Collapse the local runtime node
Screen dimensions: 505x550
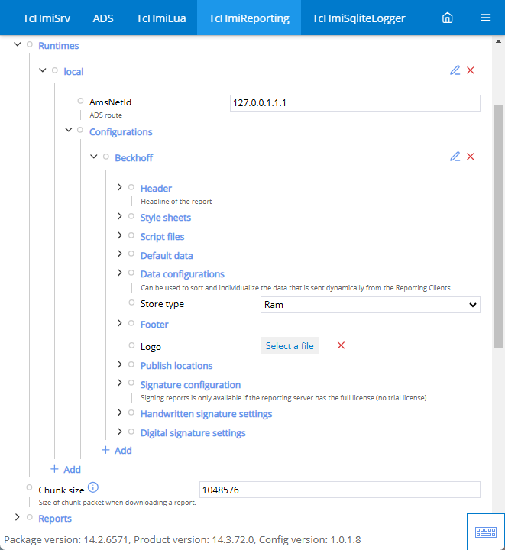tap(43, 70)
